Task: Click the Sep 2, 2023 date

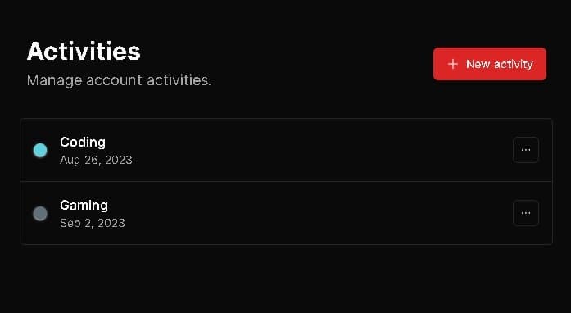Action: pos(93,223)
